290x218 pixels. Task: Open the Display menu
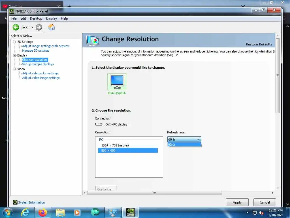tap(52, 18)
